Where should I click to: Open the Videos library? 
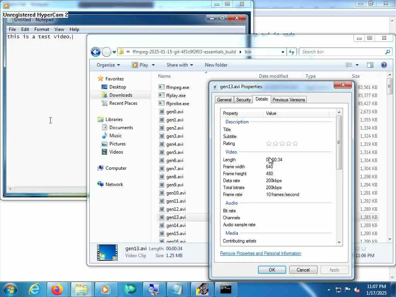click(116, 152)
